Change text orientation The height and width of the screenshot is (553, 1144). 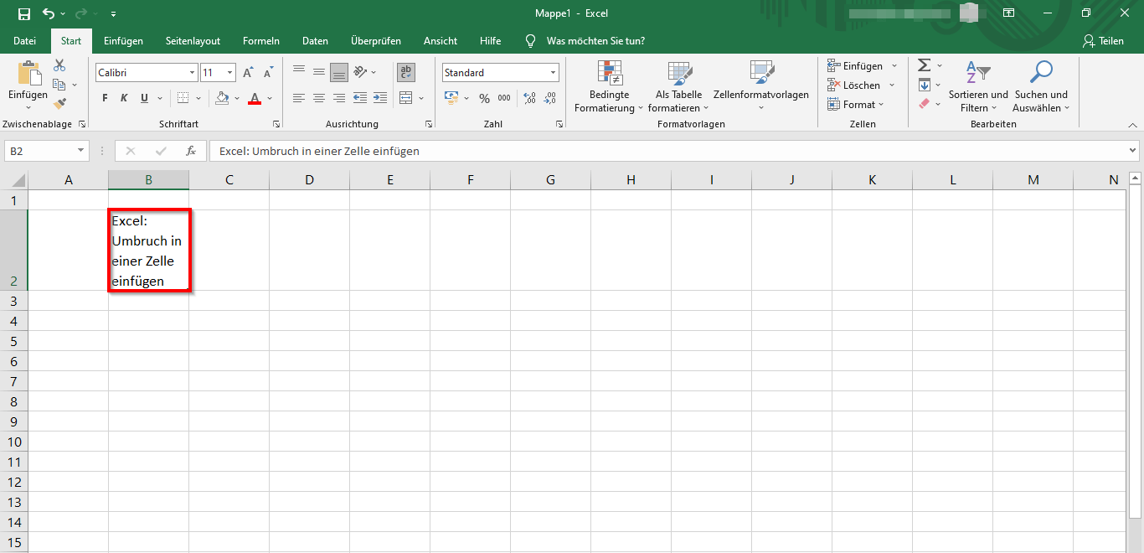pos(360,73)
